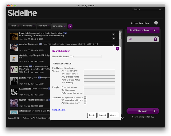Expand the Options dropdown
The image size is (171, 136).
pos(147,9)
